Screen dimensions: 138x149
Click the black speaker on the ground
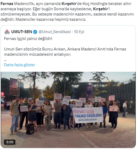click(30, 129)
